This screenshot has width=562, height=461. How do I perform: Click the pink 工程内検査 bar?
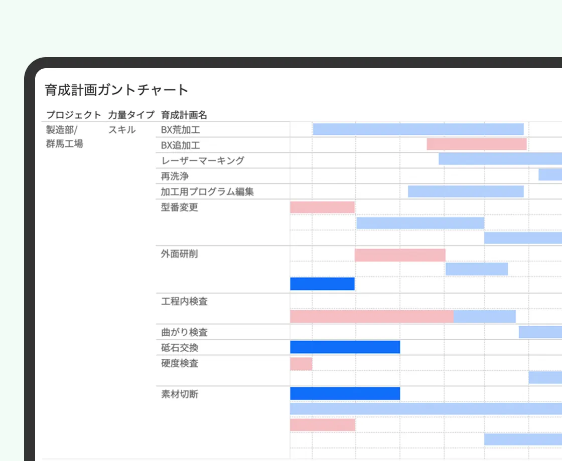(x=371, y=316)
